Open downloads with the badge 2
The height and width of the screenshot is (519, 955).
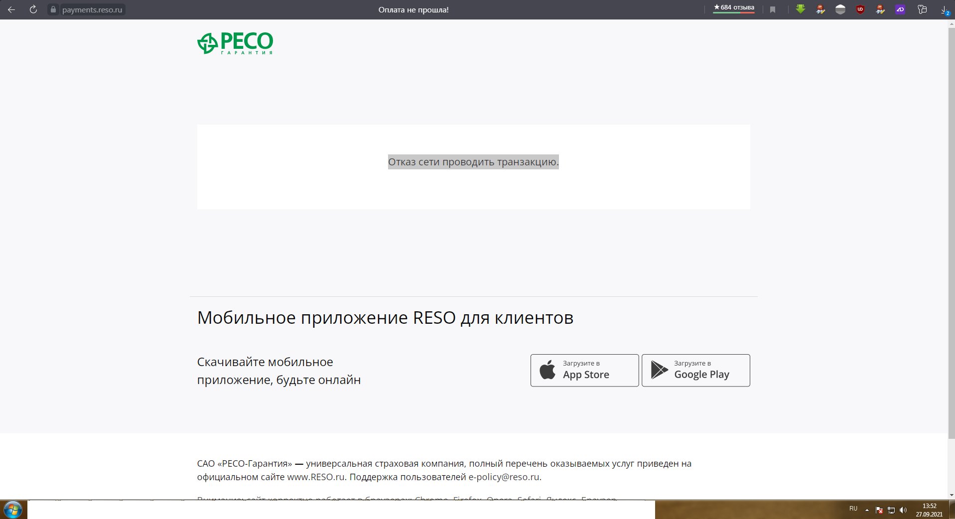click(x=945, y=9)
